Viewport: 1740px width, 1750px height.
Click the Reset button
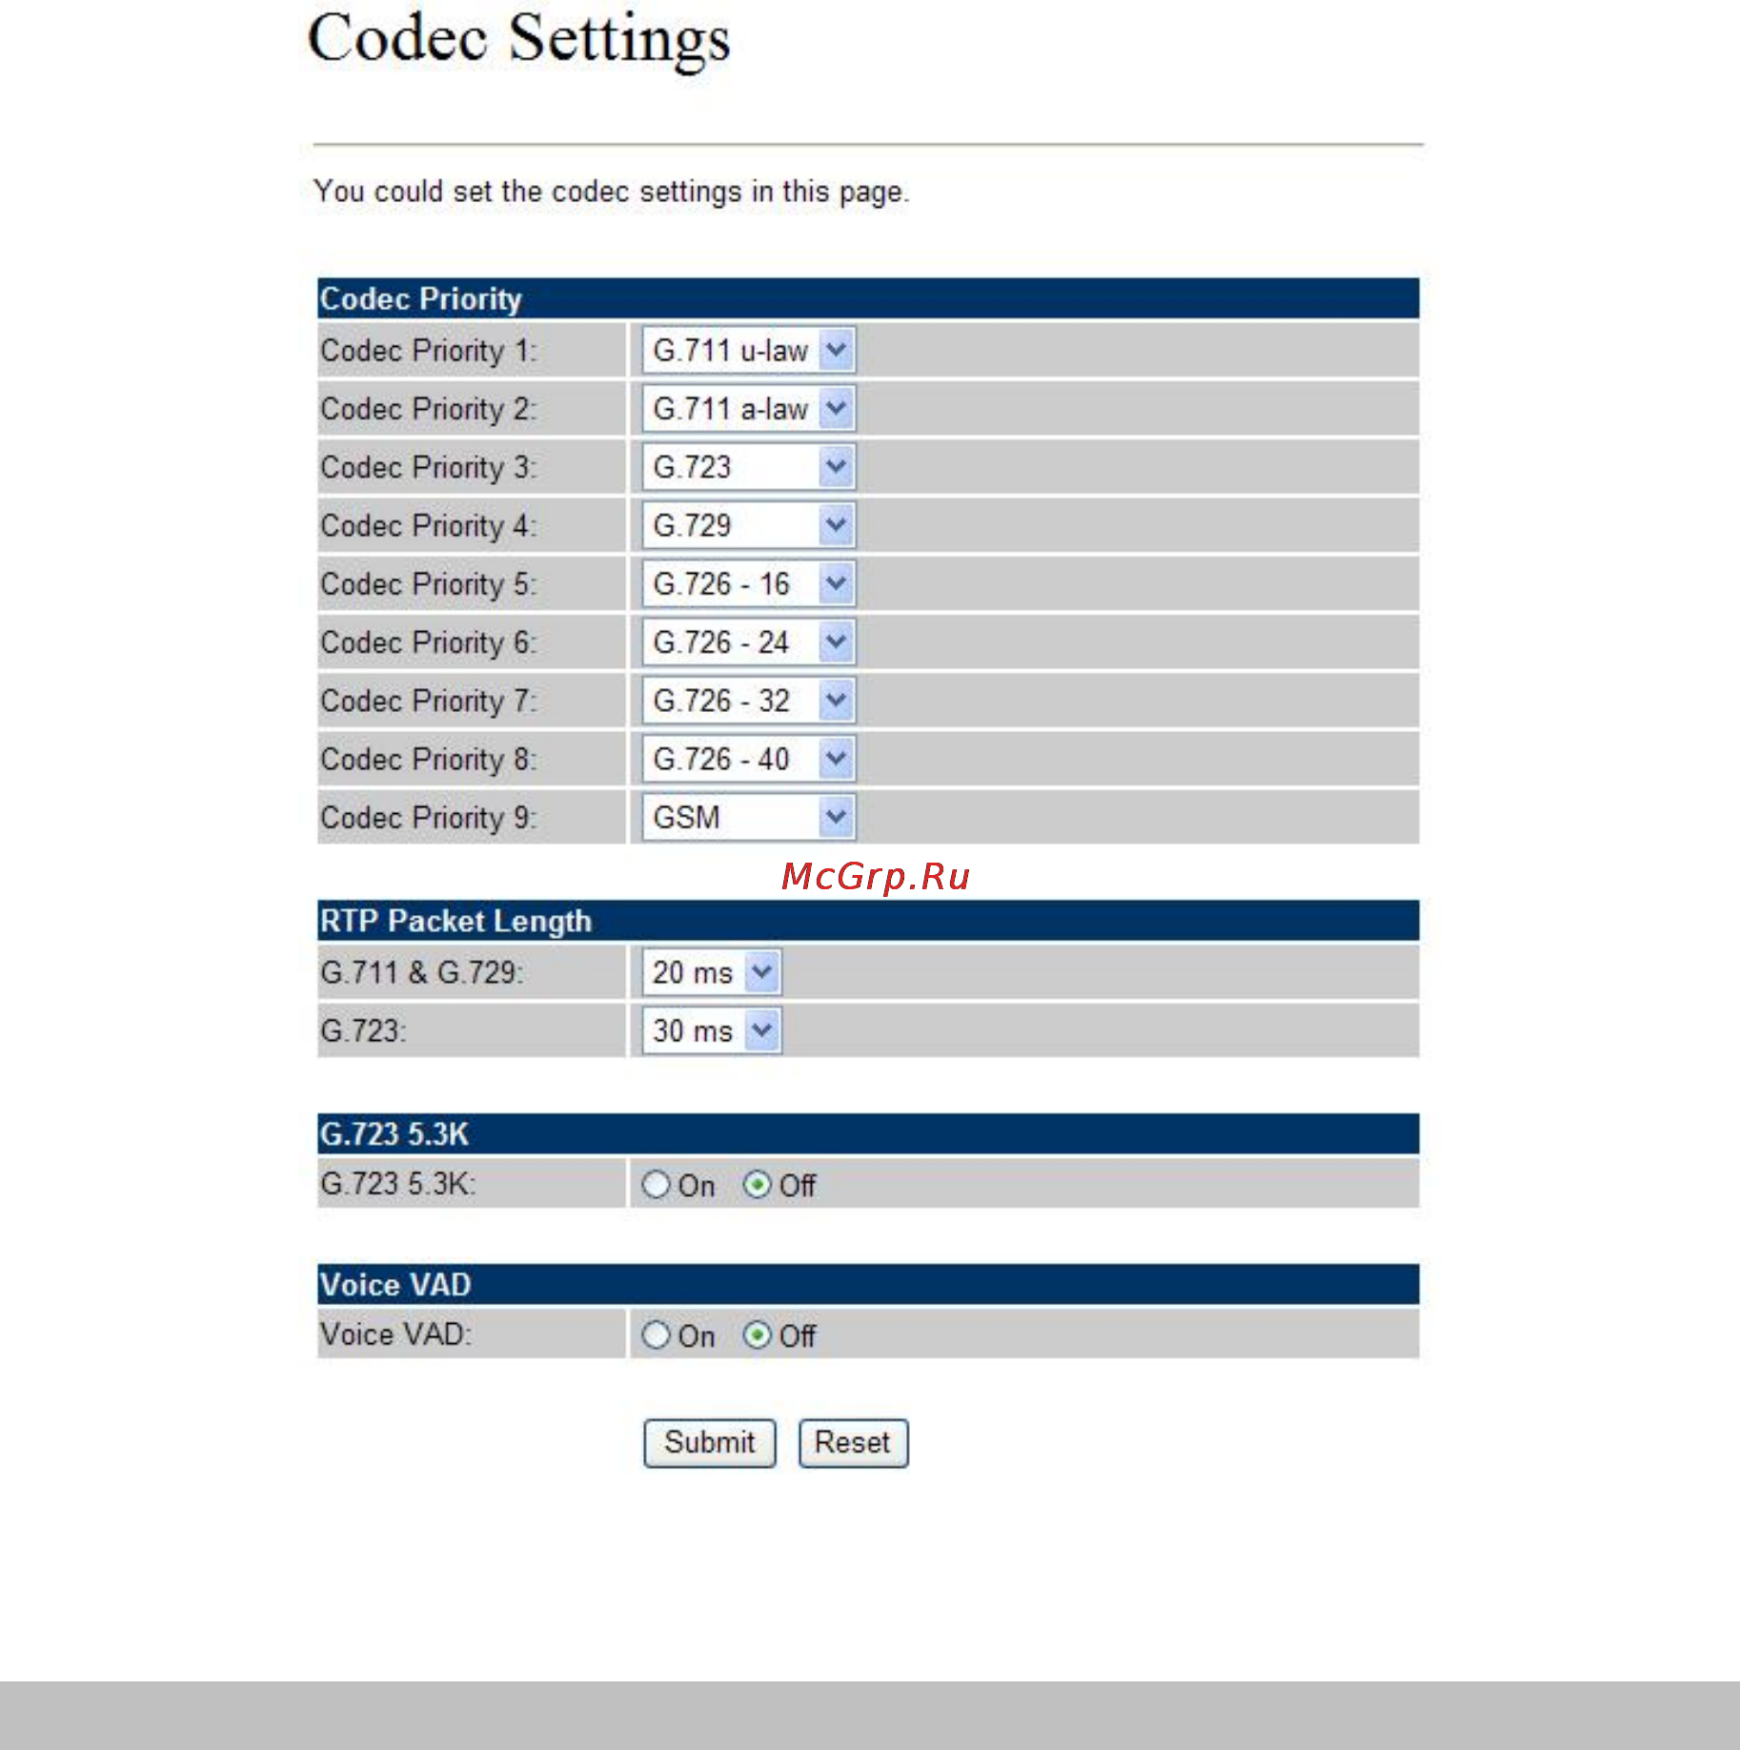[x=853, y=1443]
